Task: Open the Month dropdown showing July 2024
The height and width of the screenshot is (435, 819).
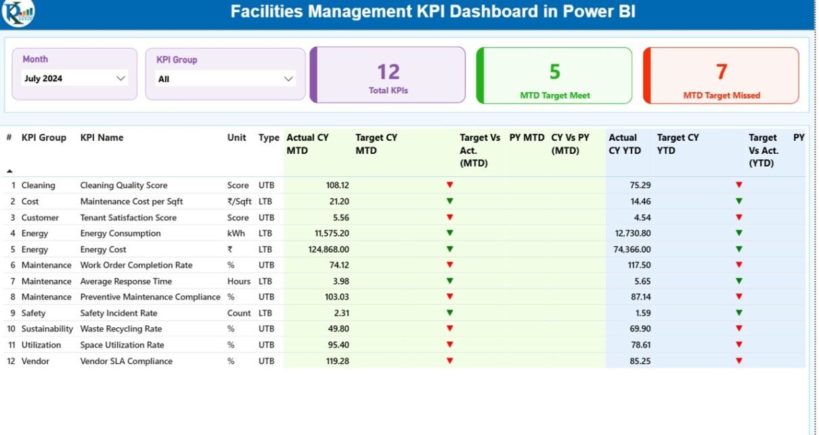Action: pyautogui.click(x=74, y=79)
